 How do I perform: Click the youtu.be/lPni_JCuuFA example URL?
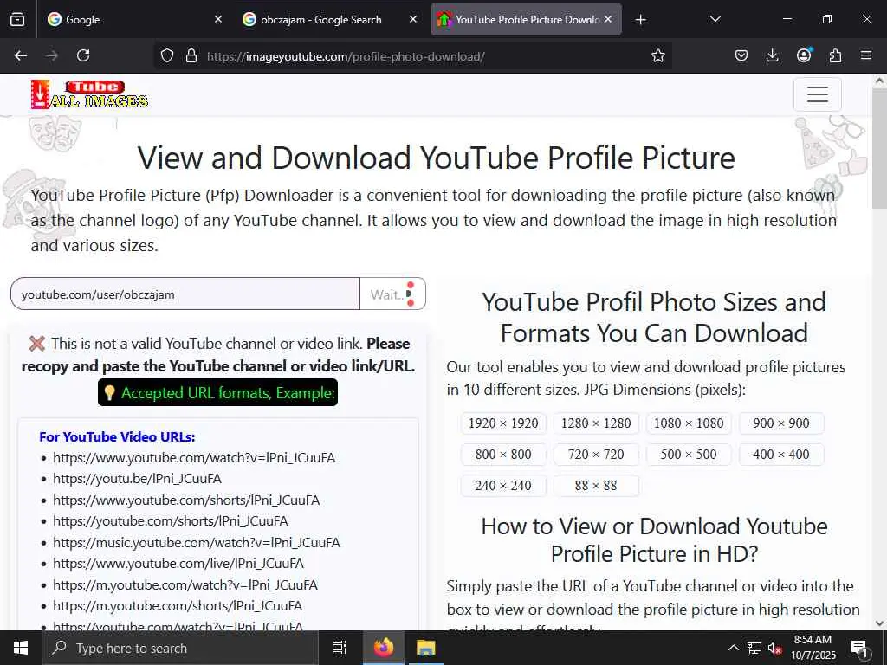[x=137, y=478]
